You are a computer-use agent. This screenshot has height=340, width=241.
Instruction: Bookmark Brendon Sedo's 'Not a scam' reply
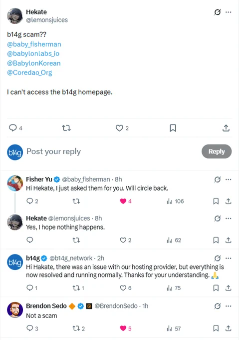216,328
